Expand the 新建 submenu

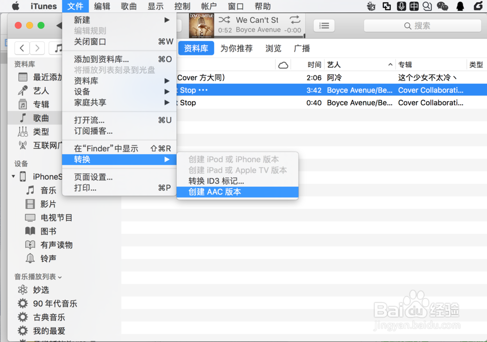tap(119, 20)
